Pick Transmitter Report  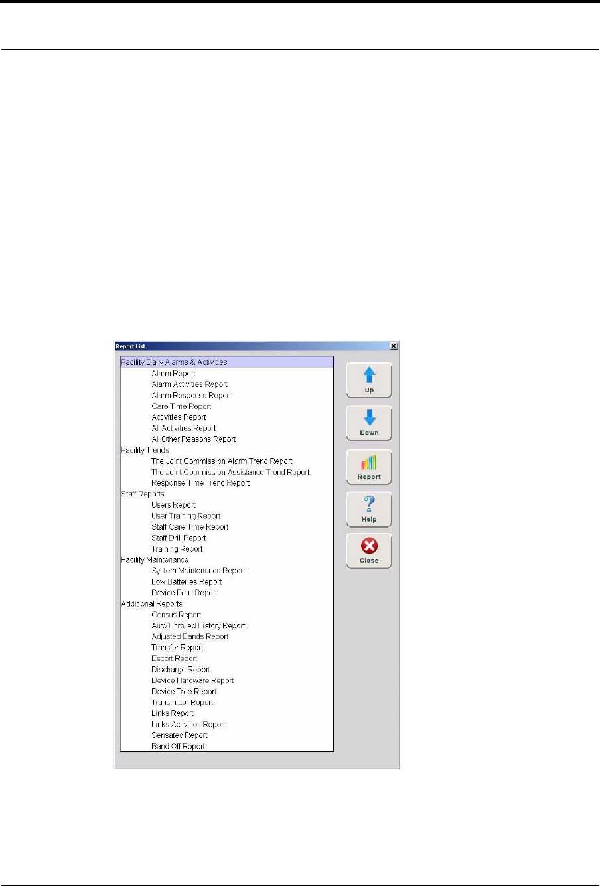point(182,702)
